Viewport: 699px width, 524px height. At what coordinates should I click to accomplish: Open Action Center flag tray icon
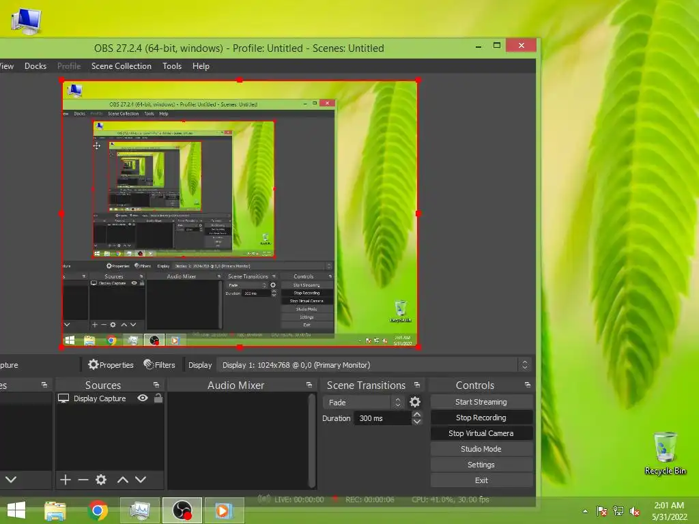coord(601,512)
